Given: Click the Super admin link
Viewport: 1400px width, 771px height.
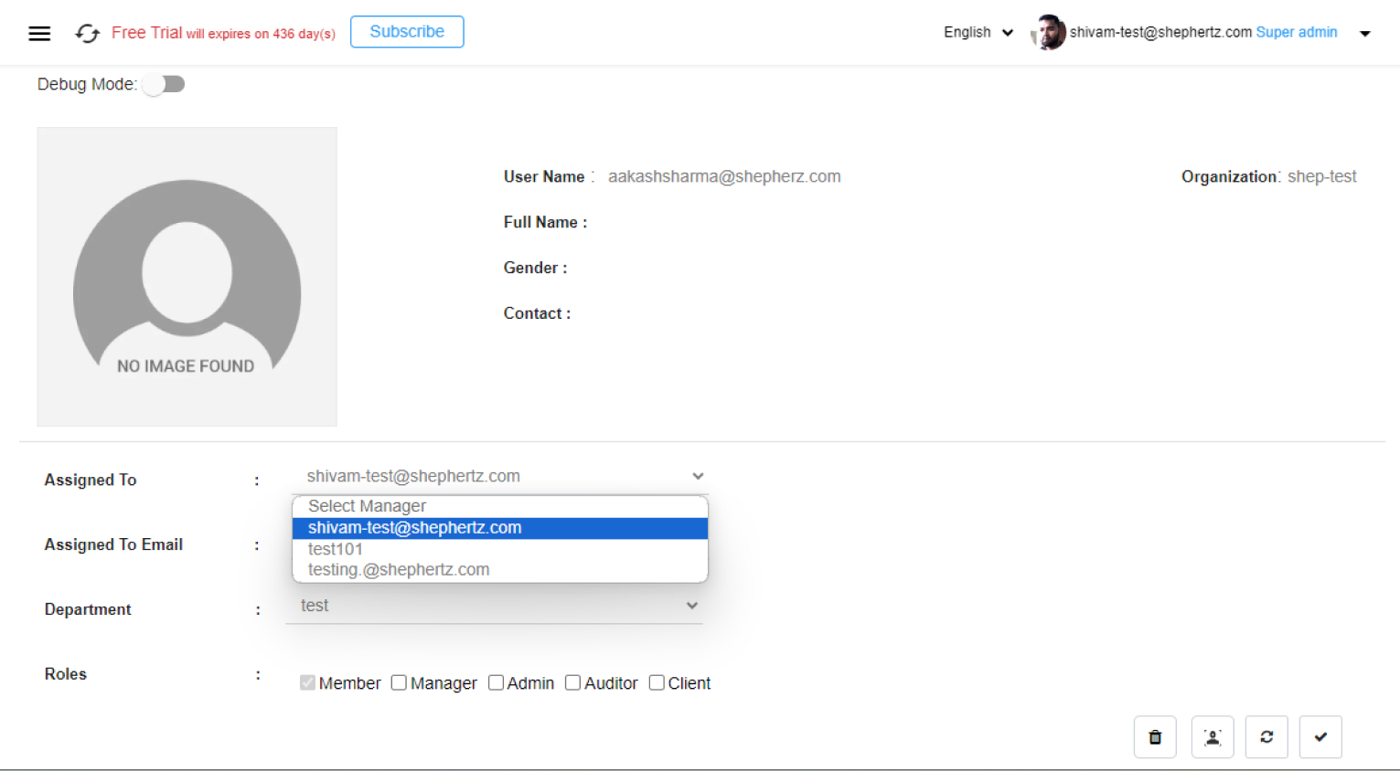Looking at the screenshot, I should click(x=1297, y=32).
